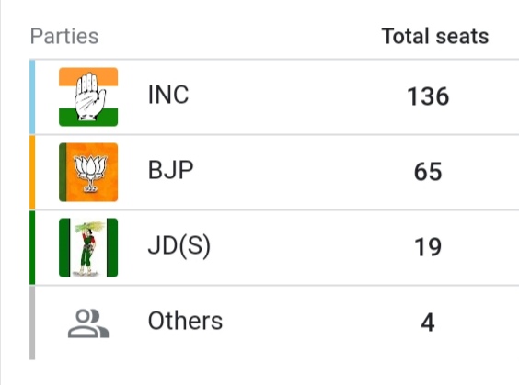Click the Others group people icon
This screenshot has width=519, height=385.
88,323
